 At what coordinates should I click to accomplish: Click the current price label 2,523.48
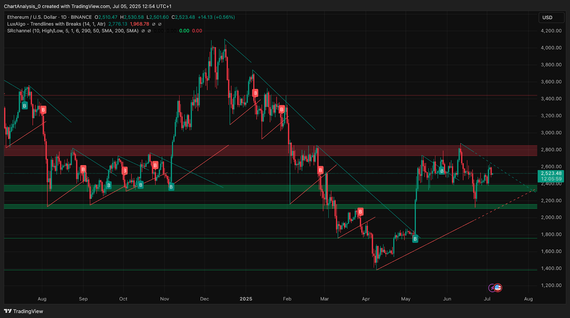[551, 174]
